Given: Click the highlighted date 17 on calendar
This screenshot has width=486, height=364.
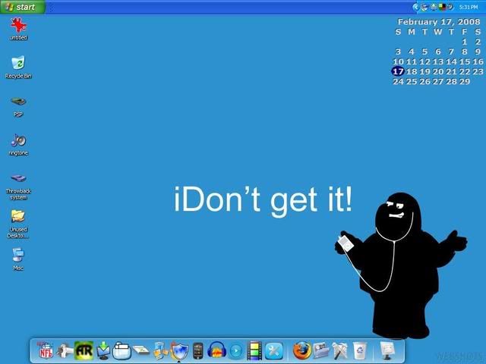Looking at the screenshot, I should pyautogui.click(x=398, y=71).
